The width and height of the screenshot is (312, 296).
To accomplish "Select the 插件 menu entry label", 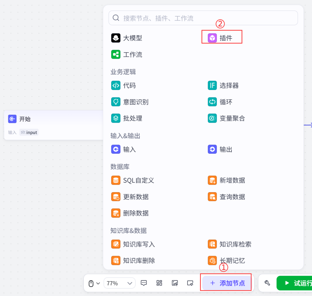I will tap(226, 38).
